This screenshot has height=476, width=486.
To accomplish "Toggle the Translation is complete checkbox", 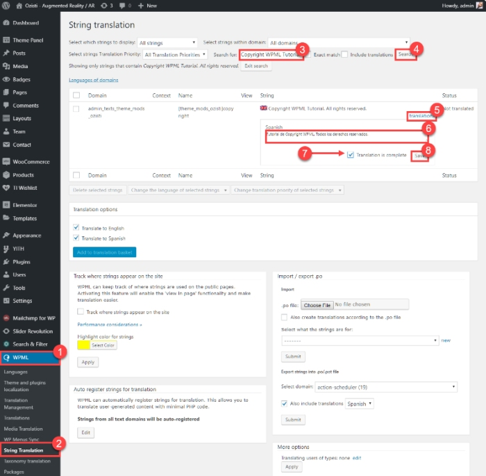I will [351, 155].
